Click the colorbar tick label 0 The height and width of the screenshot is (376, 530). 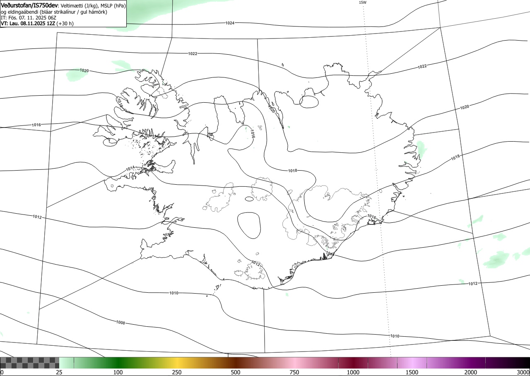point(2,372)
